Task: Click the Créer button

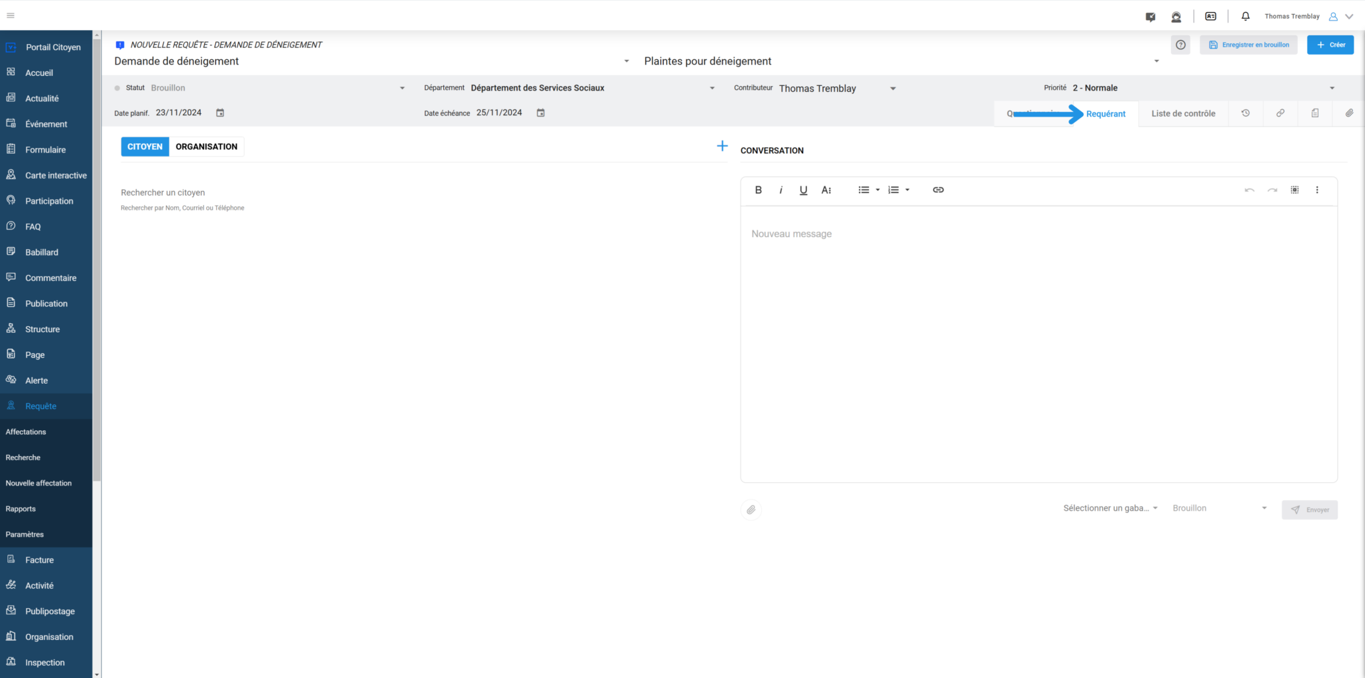Action: click(1330, 45)
